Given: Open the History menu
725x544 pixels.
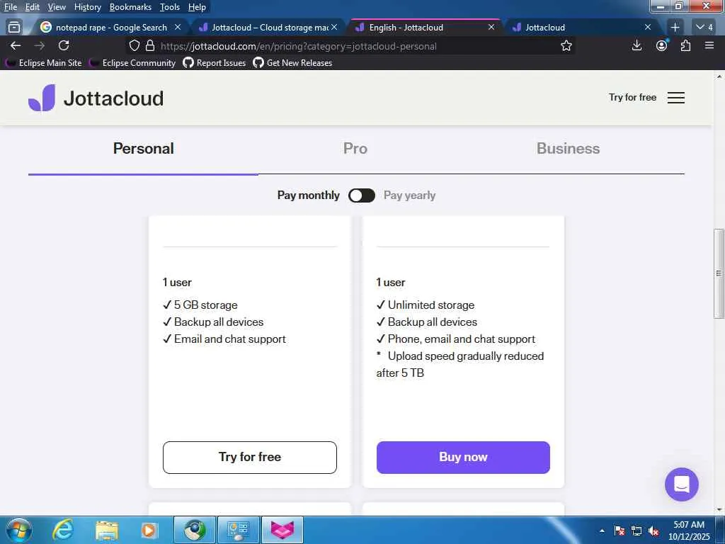Looking at the screenshot, I should [87, 7].
